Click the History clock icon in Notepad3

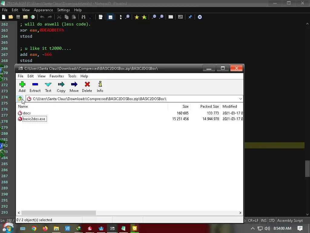(33, 17)
